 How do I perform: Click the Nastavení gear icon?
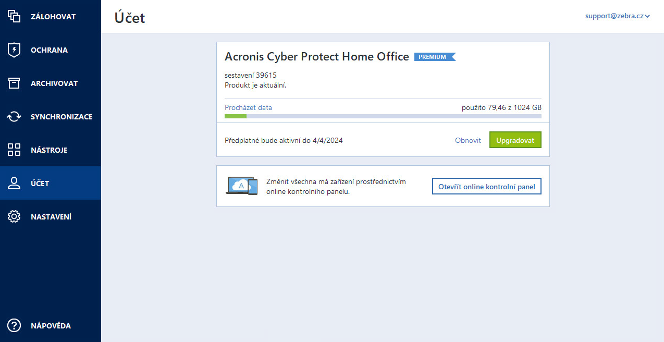pyautogui.click(x=14, y=217)
